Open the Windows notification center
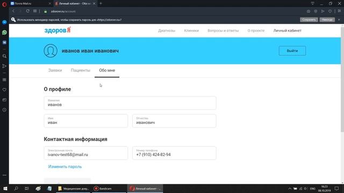 pyautogui.click(x=337, y=189)
